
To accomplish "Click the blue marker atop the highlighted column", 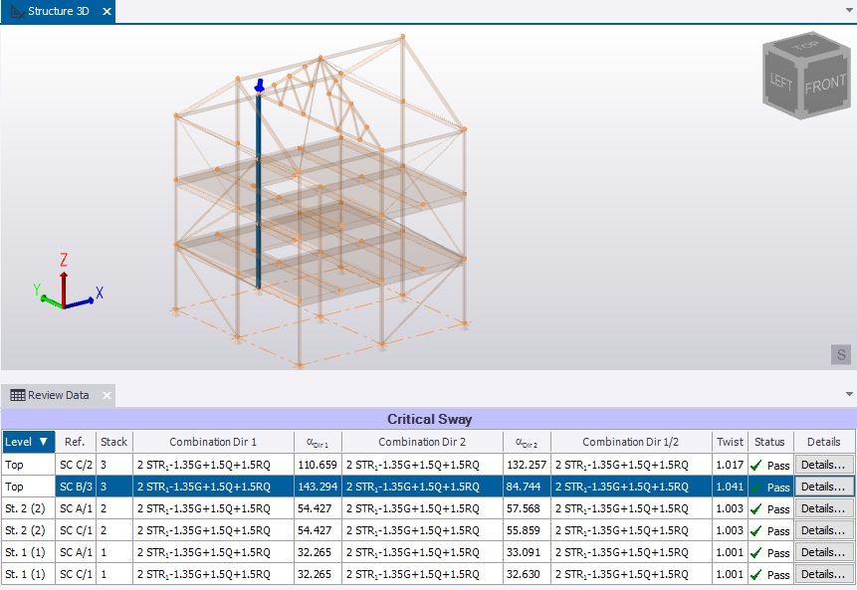I will coord(259,86).
